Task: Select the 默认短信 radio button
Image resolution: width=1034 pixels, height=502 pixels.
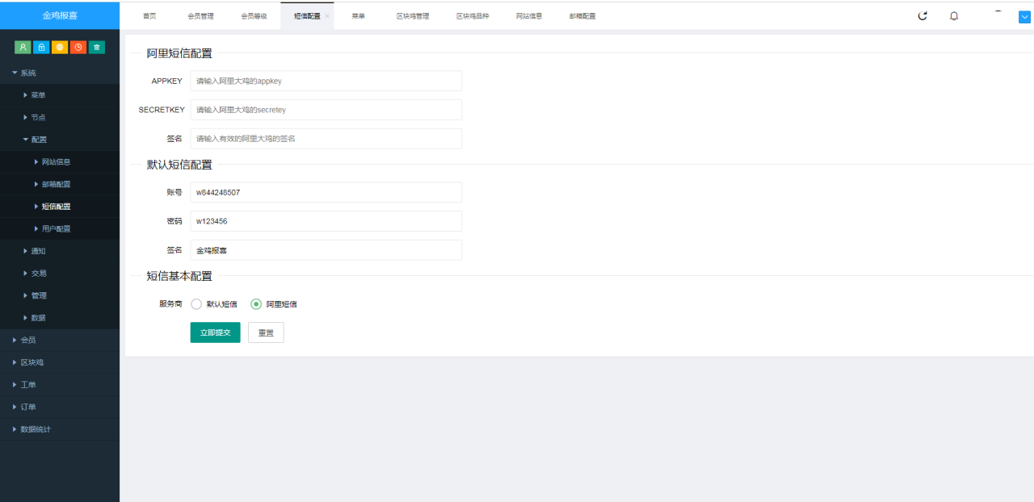Action: point(196,304)
